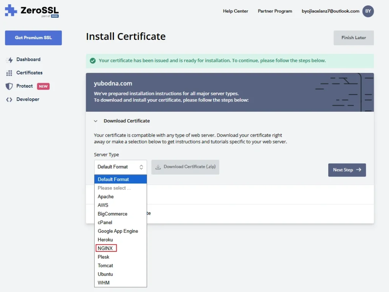Go to the Partner Program page
This screenshot has height=292, width=389.
(275, 11)
